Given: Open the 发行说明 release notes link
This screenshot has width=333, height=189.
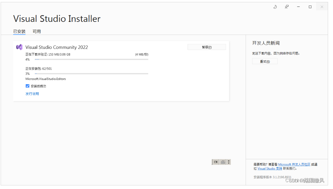Looking at the screenshot, I should point(32,94).
